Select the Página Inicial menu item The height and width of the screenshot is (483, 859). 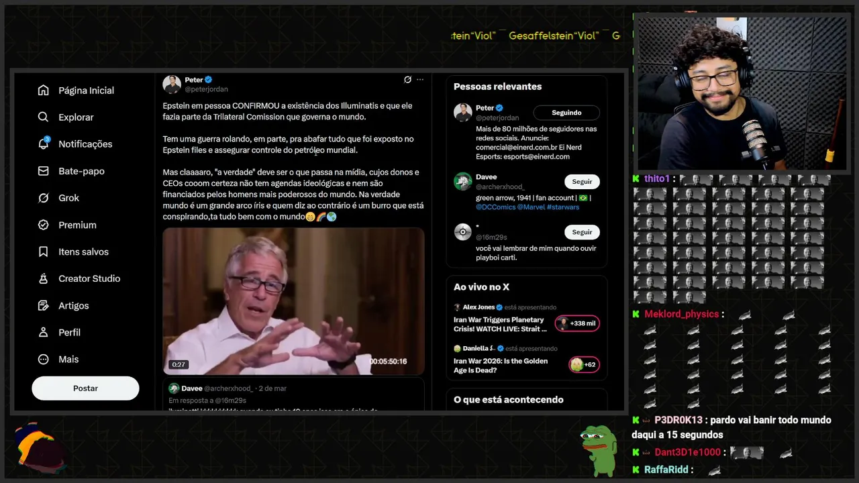86,91
